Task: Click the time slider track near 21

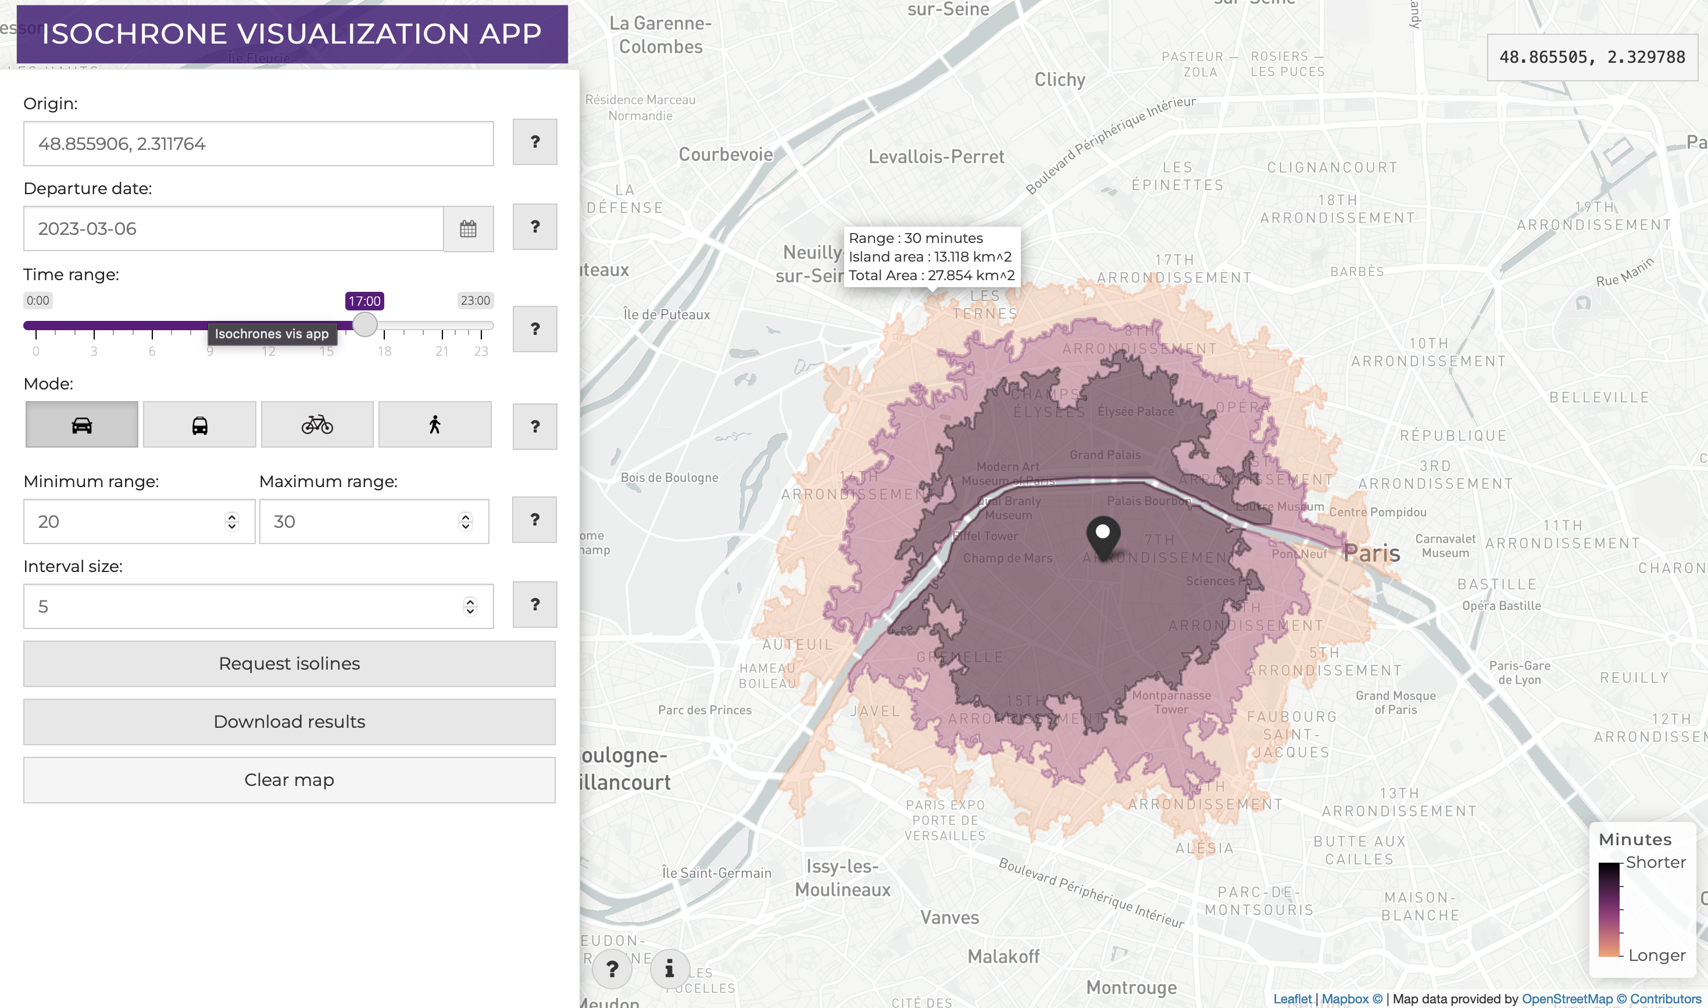Action: point(442,326)
